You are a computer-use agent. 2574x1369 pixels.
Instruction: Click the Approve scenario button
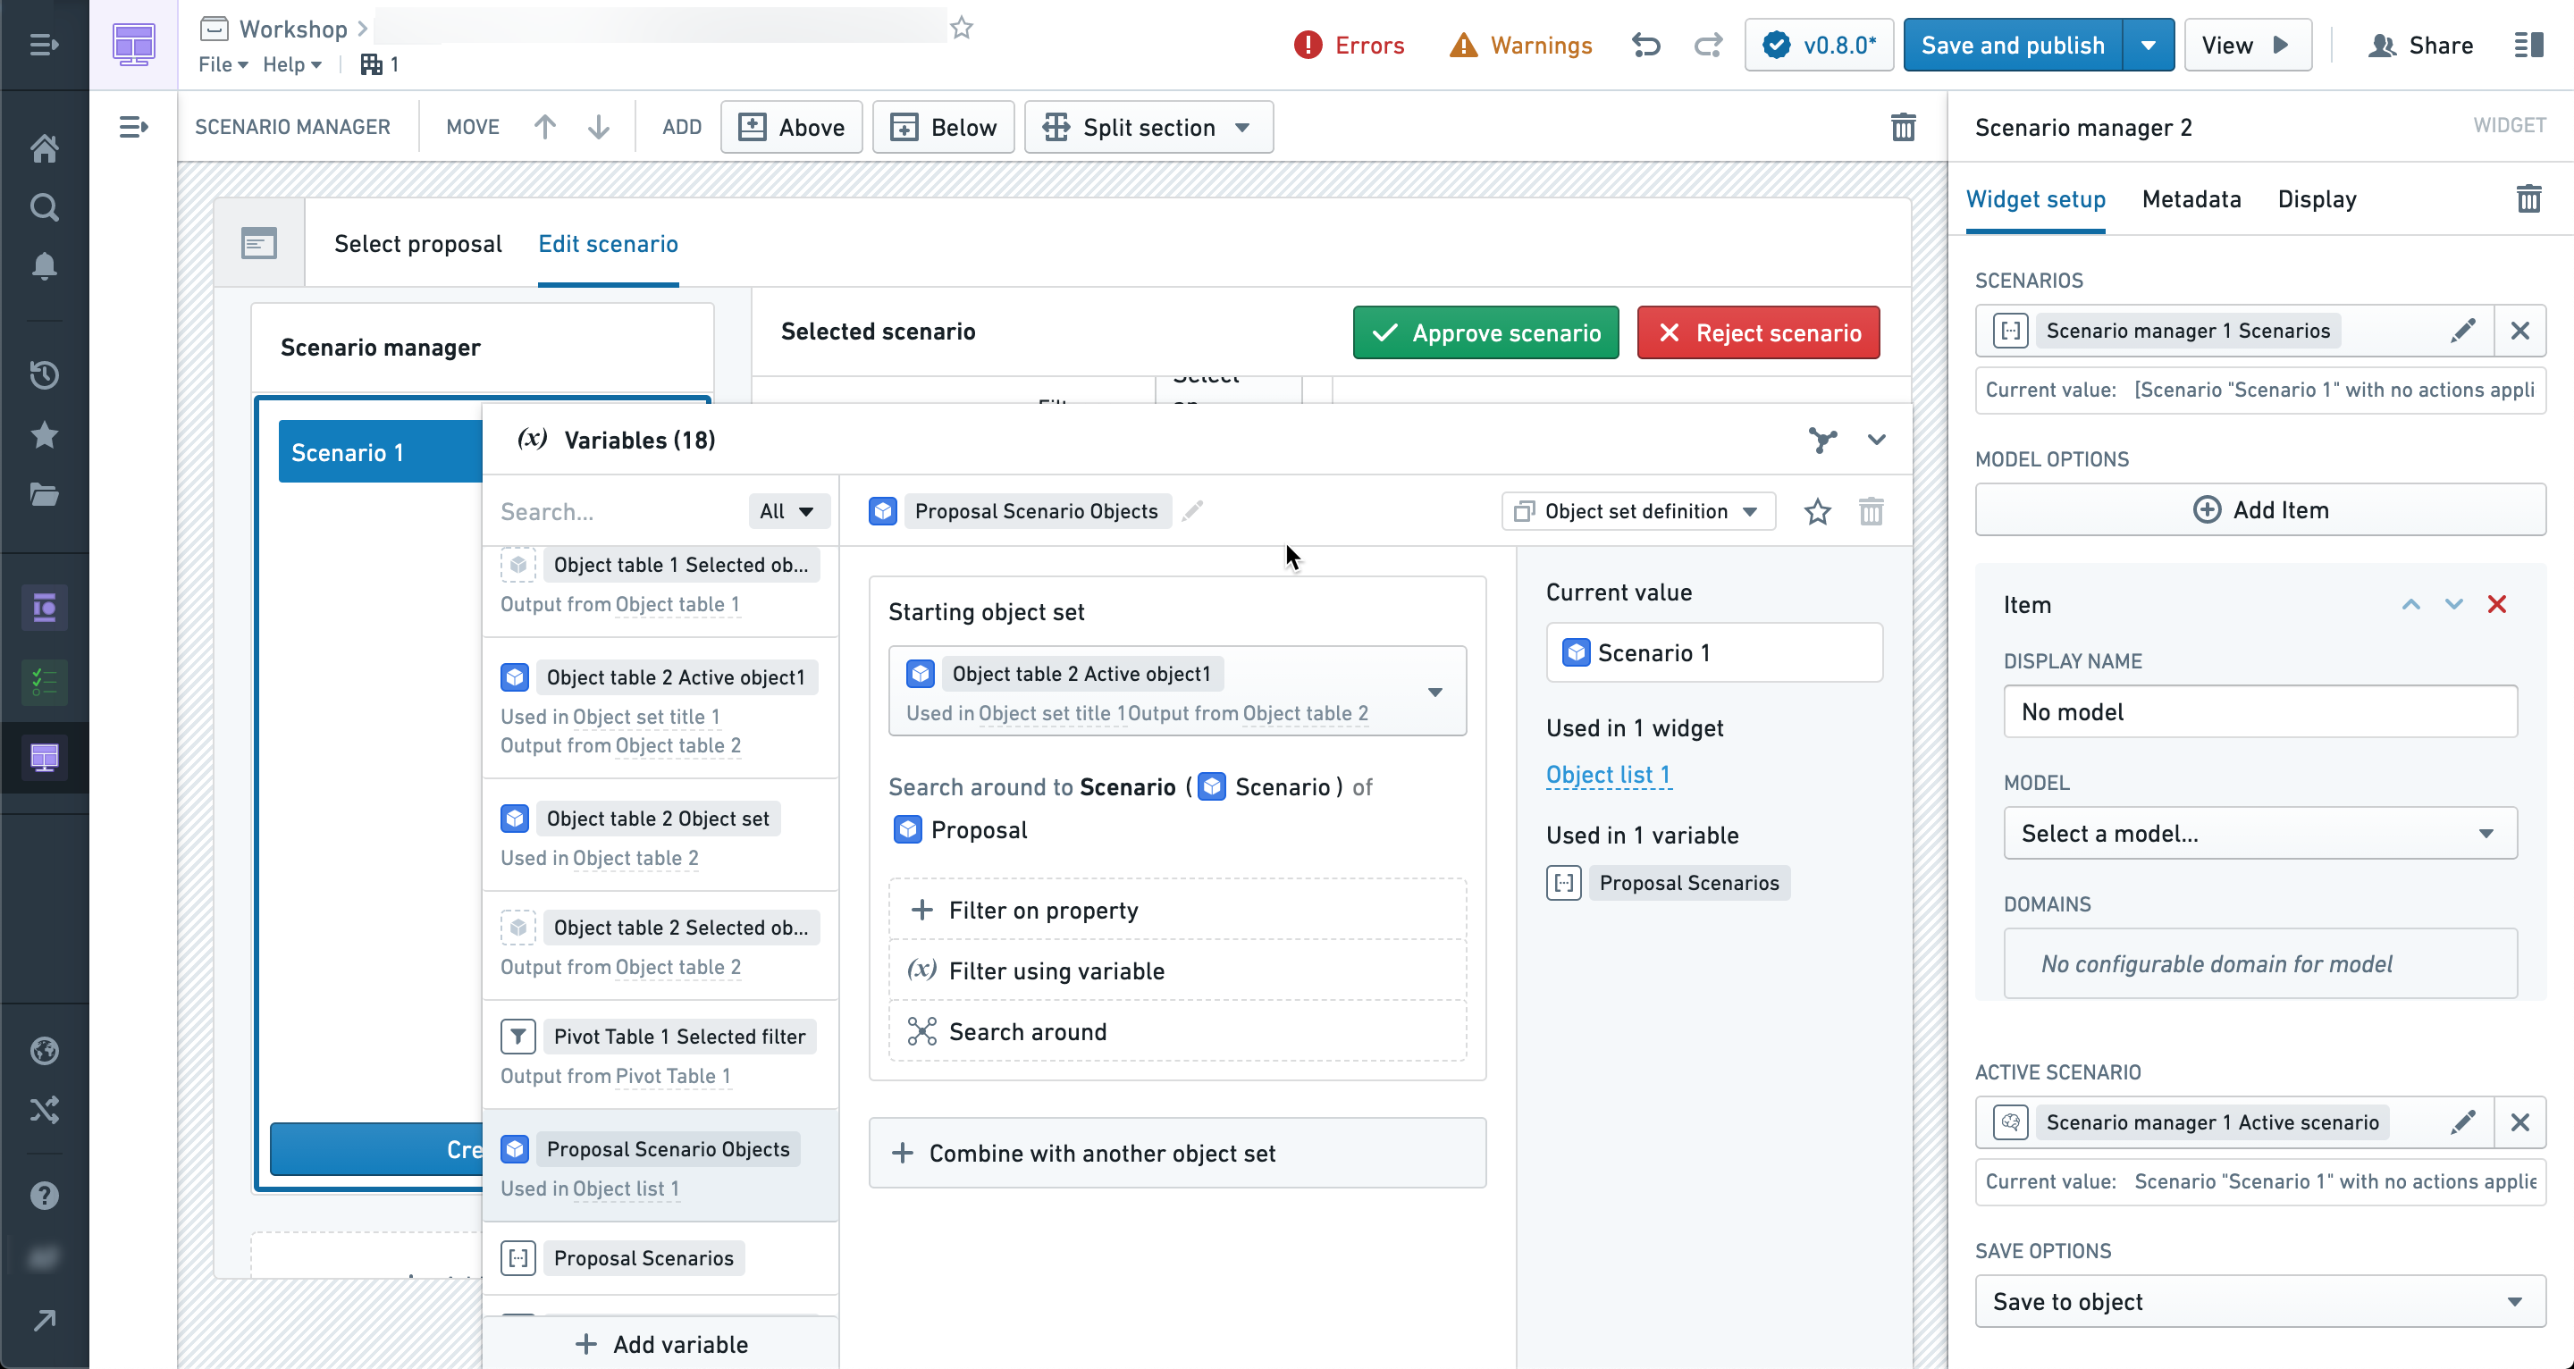point(1485,332)
